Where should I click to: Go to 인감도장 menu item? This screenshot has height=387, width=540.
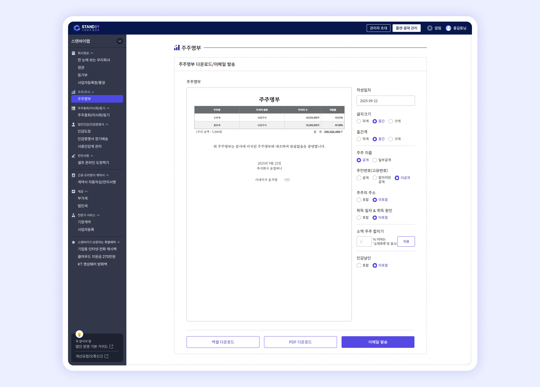pos(84,131)
